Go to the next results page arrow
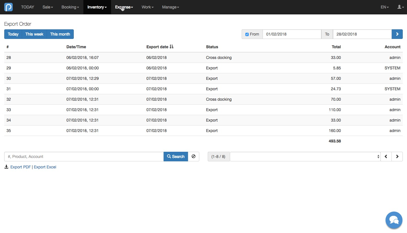 click(x=397, y=157)
